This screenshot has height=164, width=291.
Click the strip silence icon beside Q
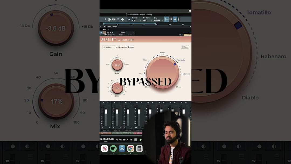coord(123,19)
